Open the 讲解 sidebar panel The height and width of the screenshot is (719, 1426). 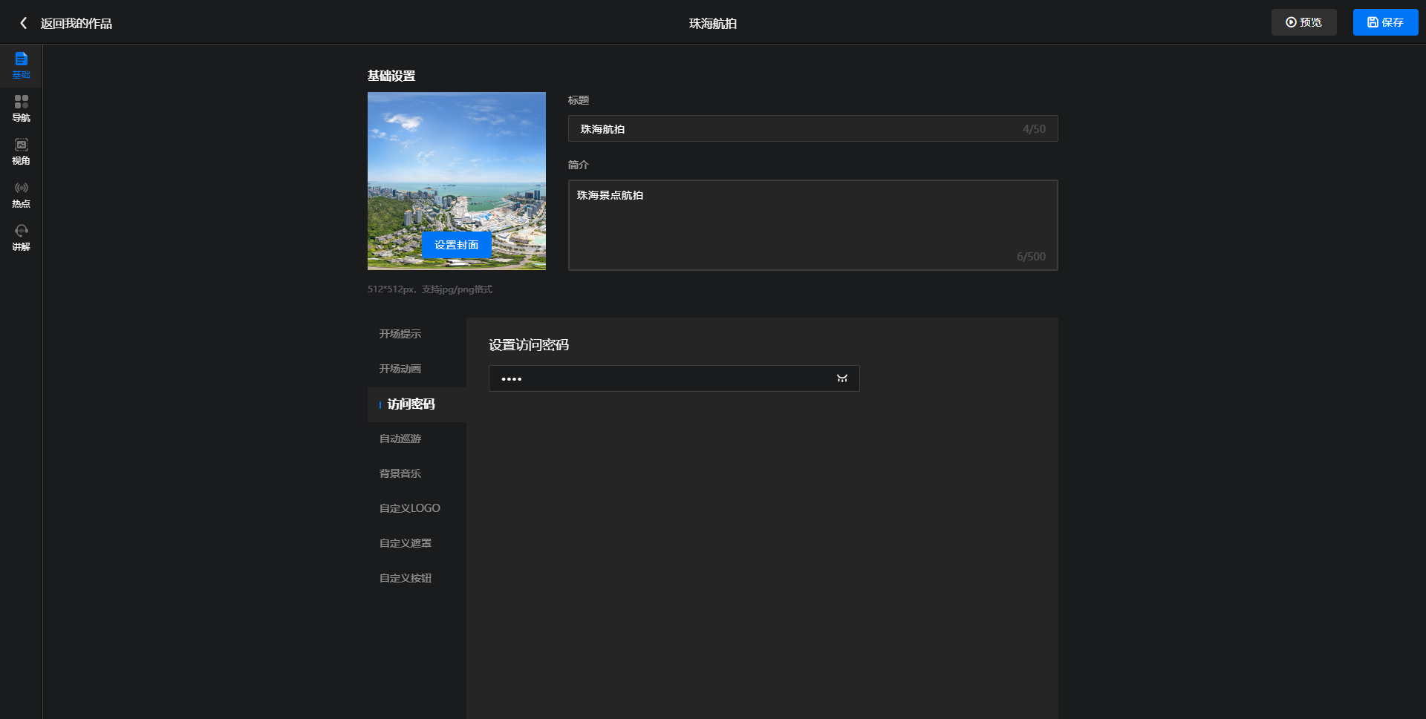pyautogui.click(x=21, y=237)
